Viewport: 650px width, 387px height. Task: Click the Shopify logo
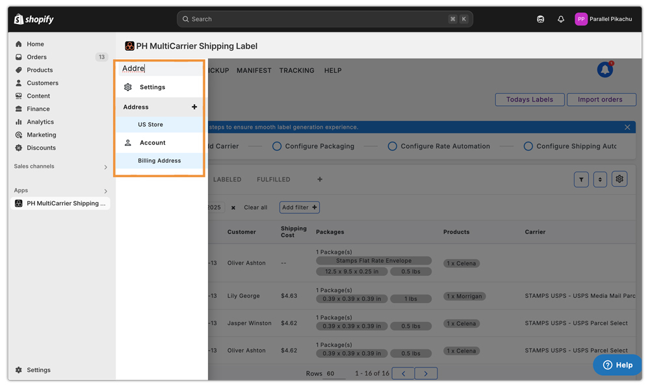point(34,19)
